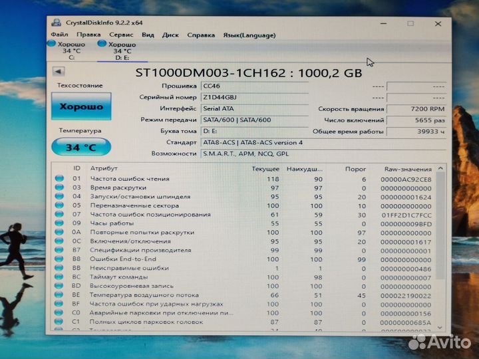Viewport: 479px width, 359px height.
Task: Click the status icon for attribute BF
Action: click(59, 304)
